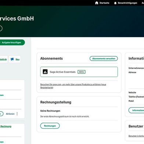Click the Abonnements heading
144x144 pixels.
[x=51, y=58]
